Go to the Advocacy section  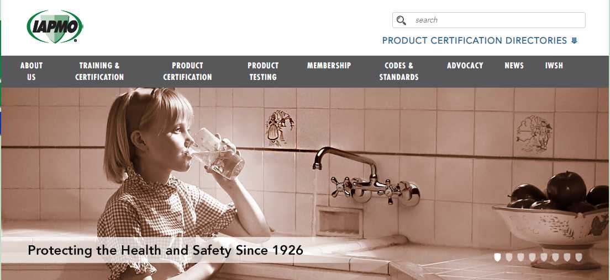465,66
